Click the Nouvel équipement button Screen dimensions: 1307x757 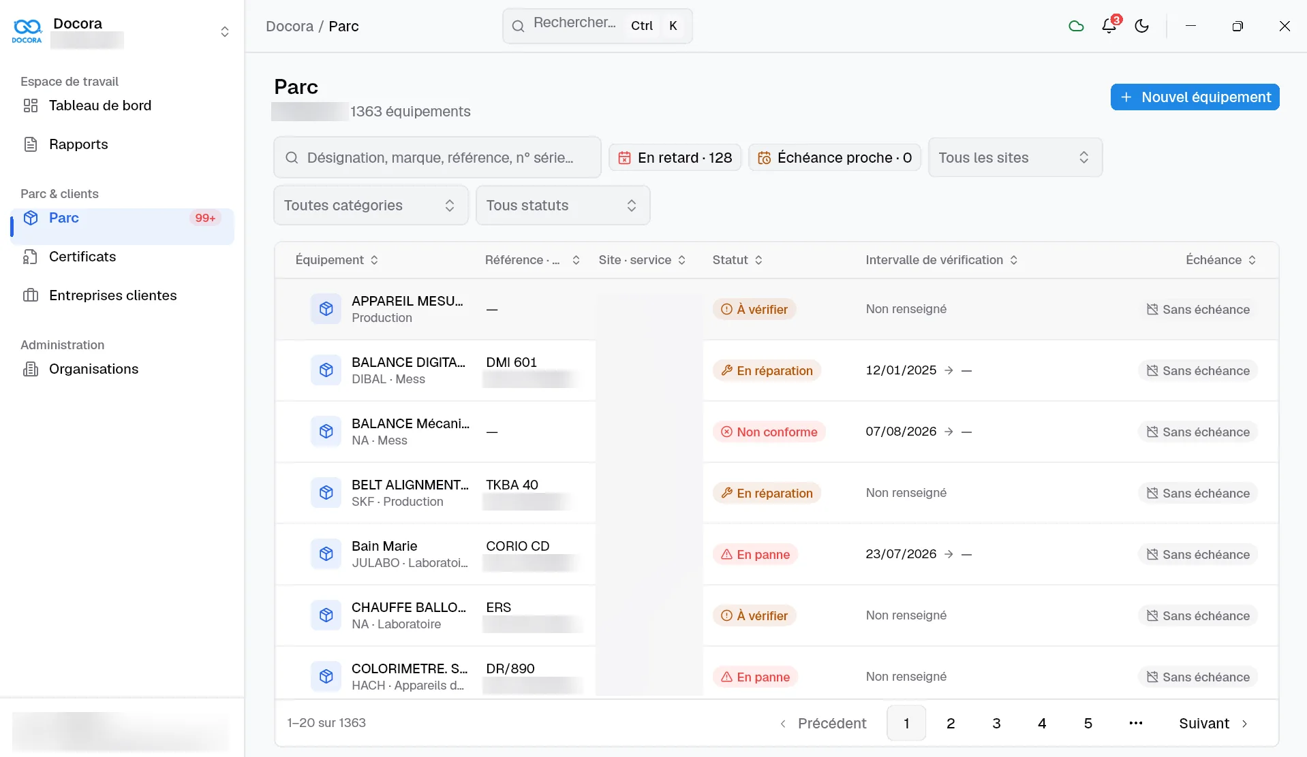pyautogui.click(x=1195, y=97)
